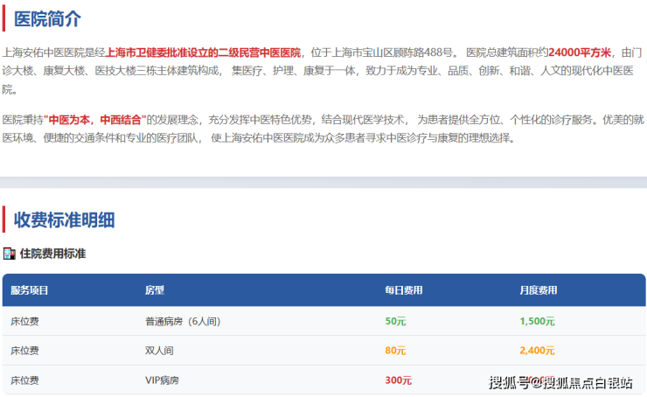Image resolution: width=647 pixels, height=397 pixels.
Task: Click the green 1,500元 monthly fee
Action: coord(538,321)
